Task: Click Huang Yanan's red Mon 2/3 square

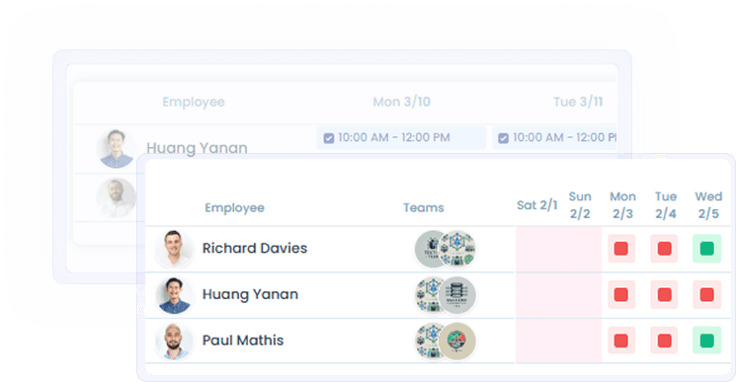Action: pyautogui.click(x=621, y=294)
